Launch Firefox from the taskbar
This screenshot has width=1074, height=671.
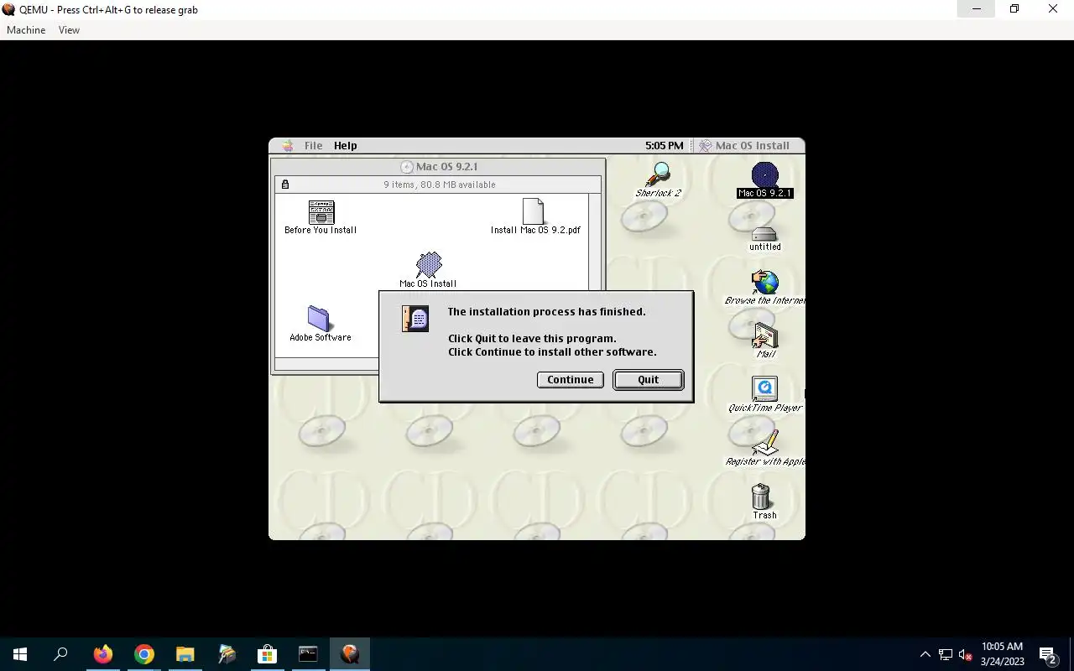point(102,654)
